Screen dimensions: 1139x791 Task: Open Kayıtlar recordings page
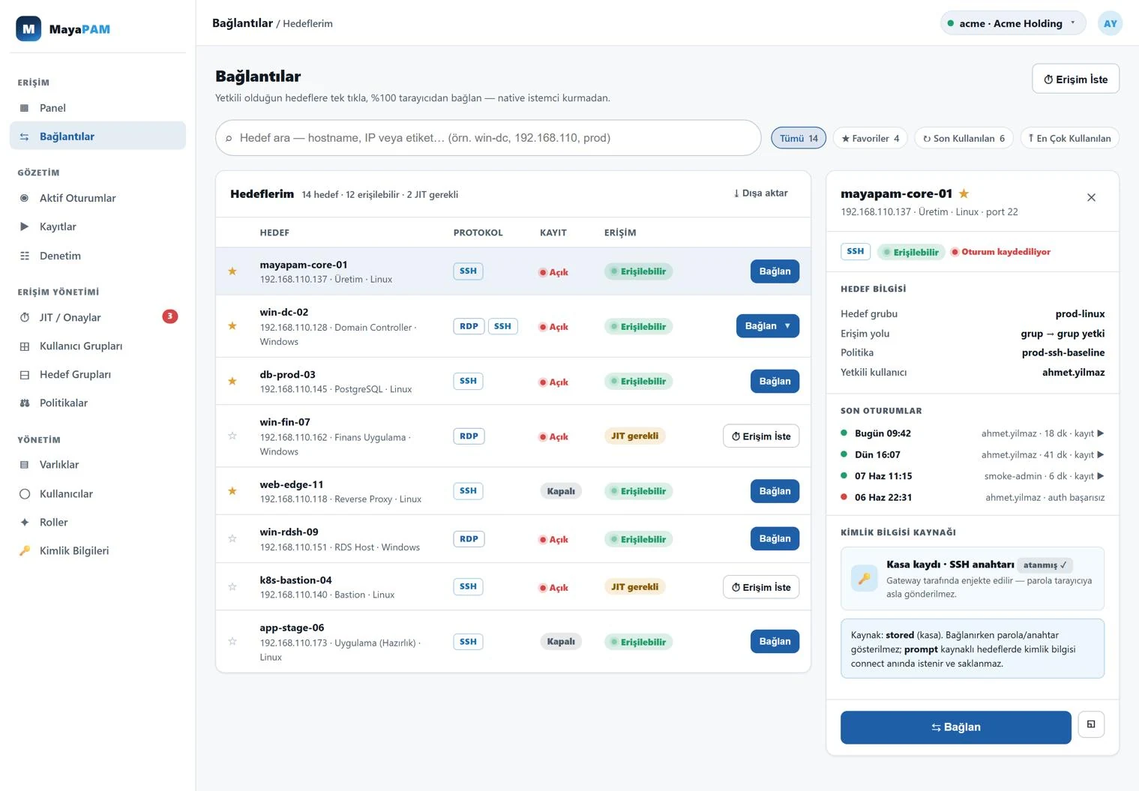click(x=97, y=226)
